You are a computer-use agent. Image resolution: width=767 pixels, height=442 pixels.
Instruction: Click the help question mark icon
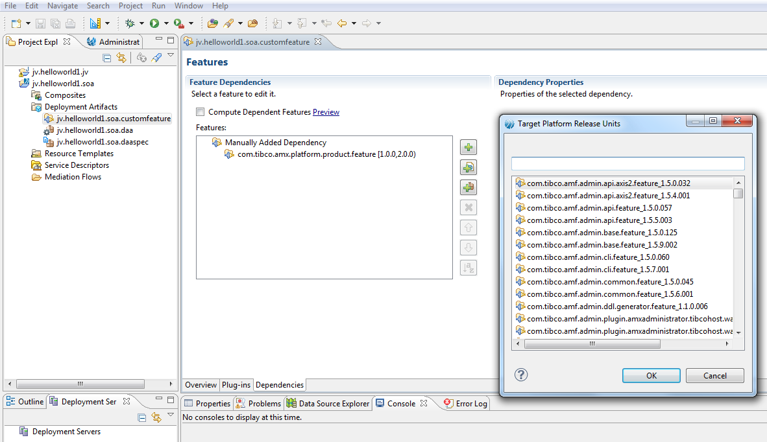tap(520, 375)
